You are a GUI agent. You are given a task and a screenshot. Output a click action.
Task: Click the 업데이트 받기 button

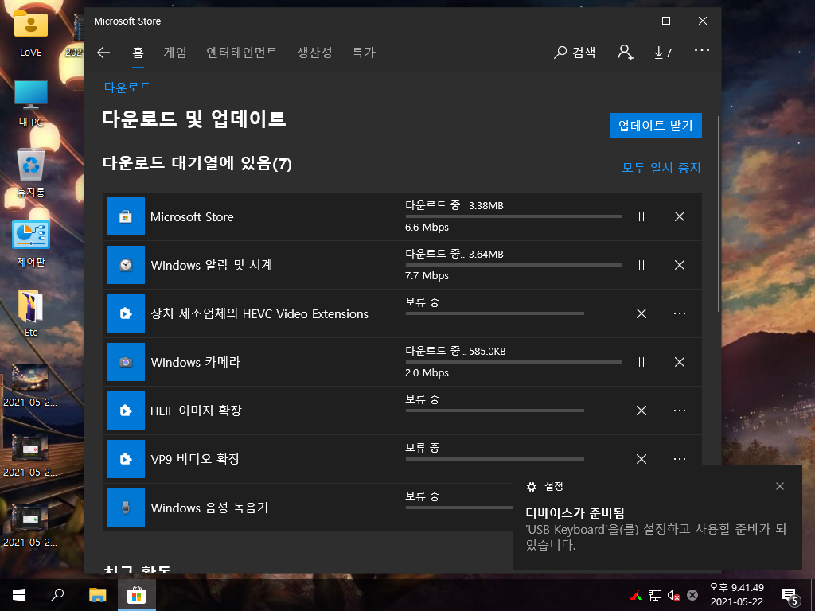coord(656,126)
